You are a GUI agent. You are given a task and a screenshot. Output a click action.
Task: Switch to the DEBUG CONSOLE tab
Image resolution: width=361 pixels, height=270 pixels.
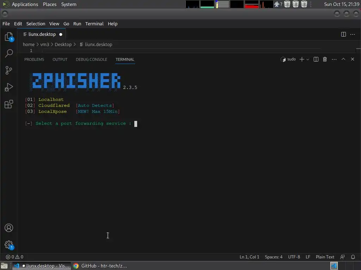91,59
